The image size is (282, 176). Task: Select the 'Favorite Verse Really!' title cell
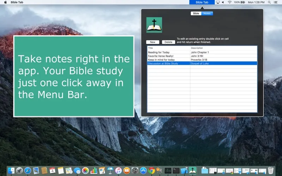pyautogui.click(x=168, y=56)
